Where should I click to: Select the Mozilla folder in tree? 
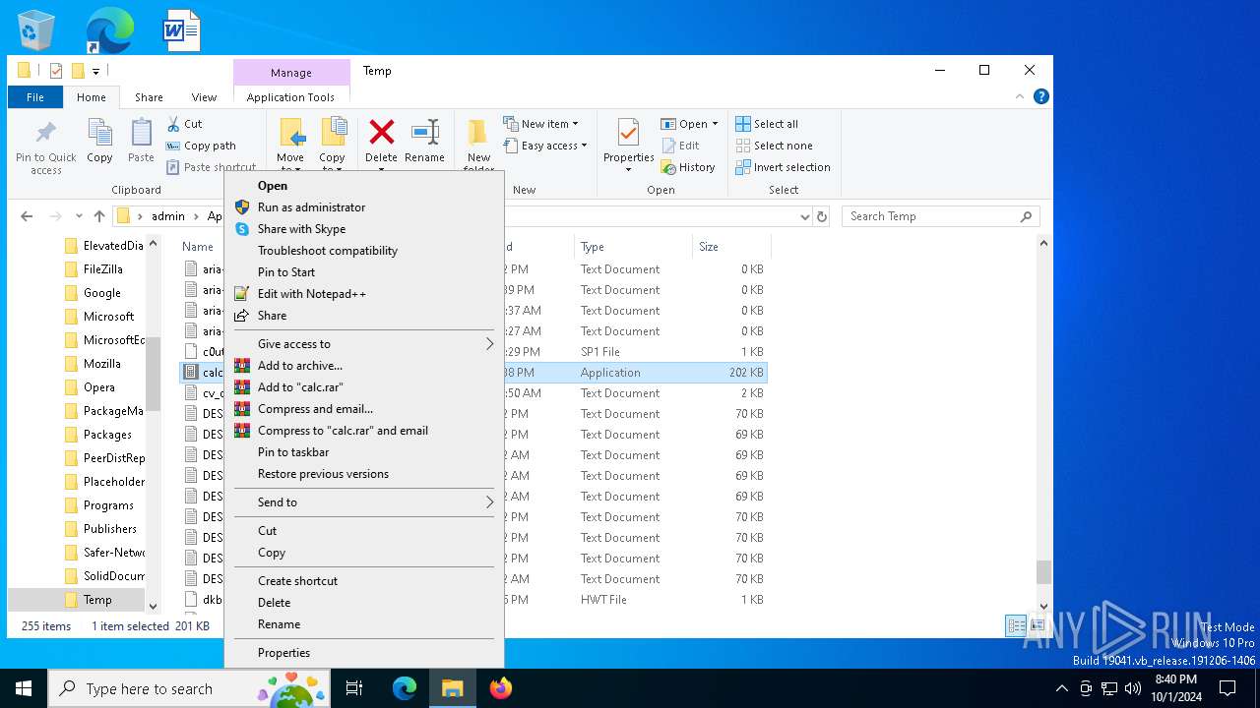(x=102, y=364)
